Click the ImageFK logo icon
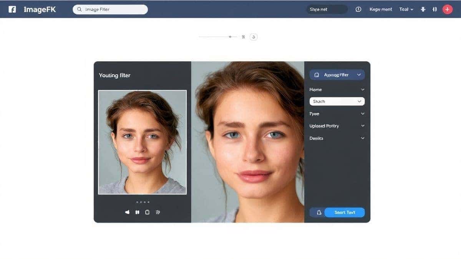This screenshot has width=461, height=259. coord(12,9)
